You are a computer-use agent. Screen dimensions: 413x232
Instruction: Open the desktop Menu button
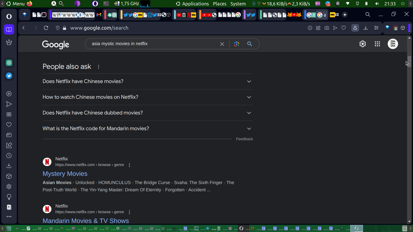click(15, 4)
